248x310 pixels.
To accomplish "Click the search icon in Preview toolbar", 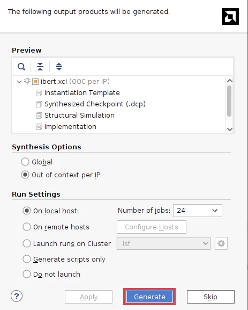I will [21, 67].
